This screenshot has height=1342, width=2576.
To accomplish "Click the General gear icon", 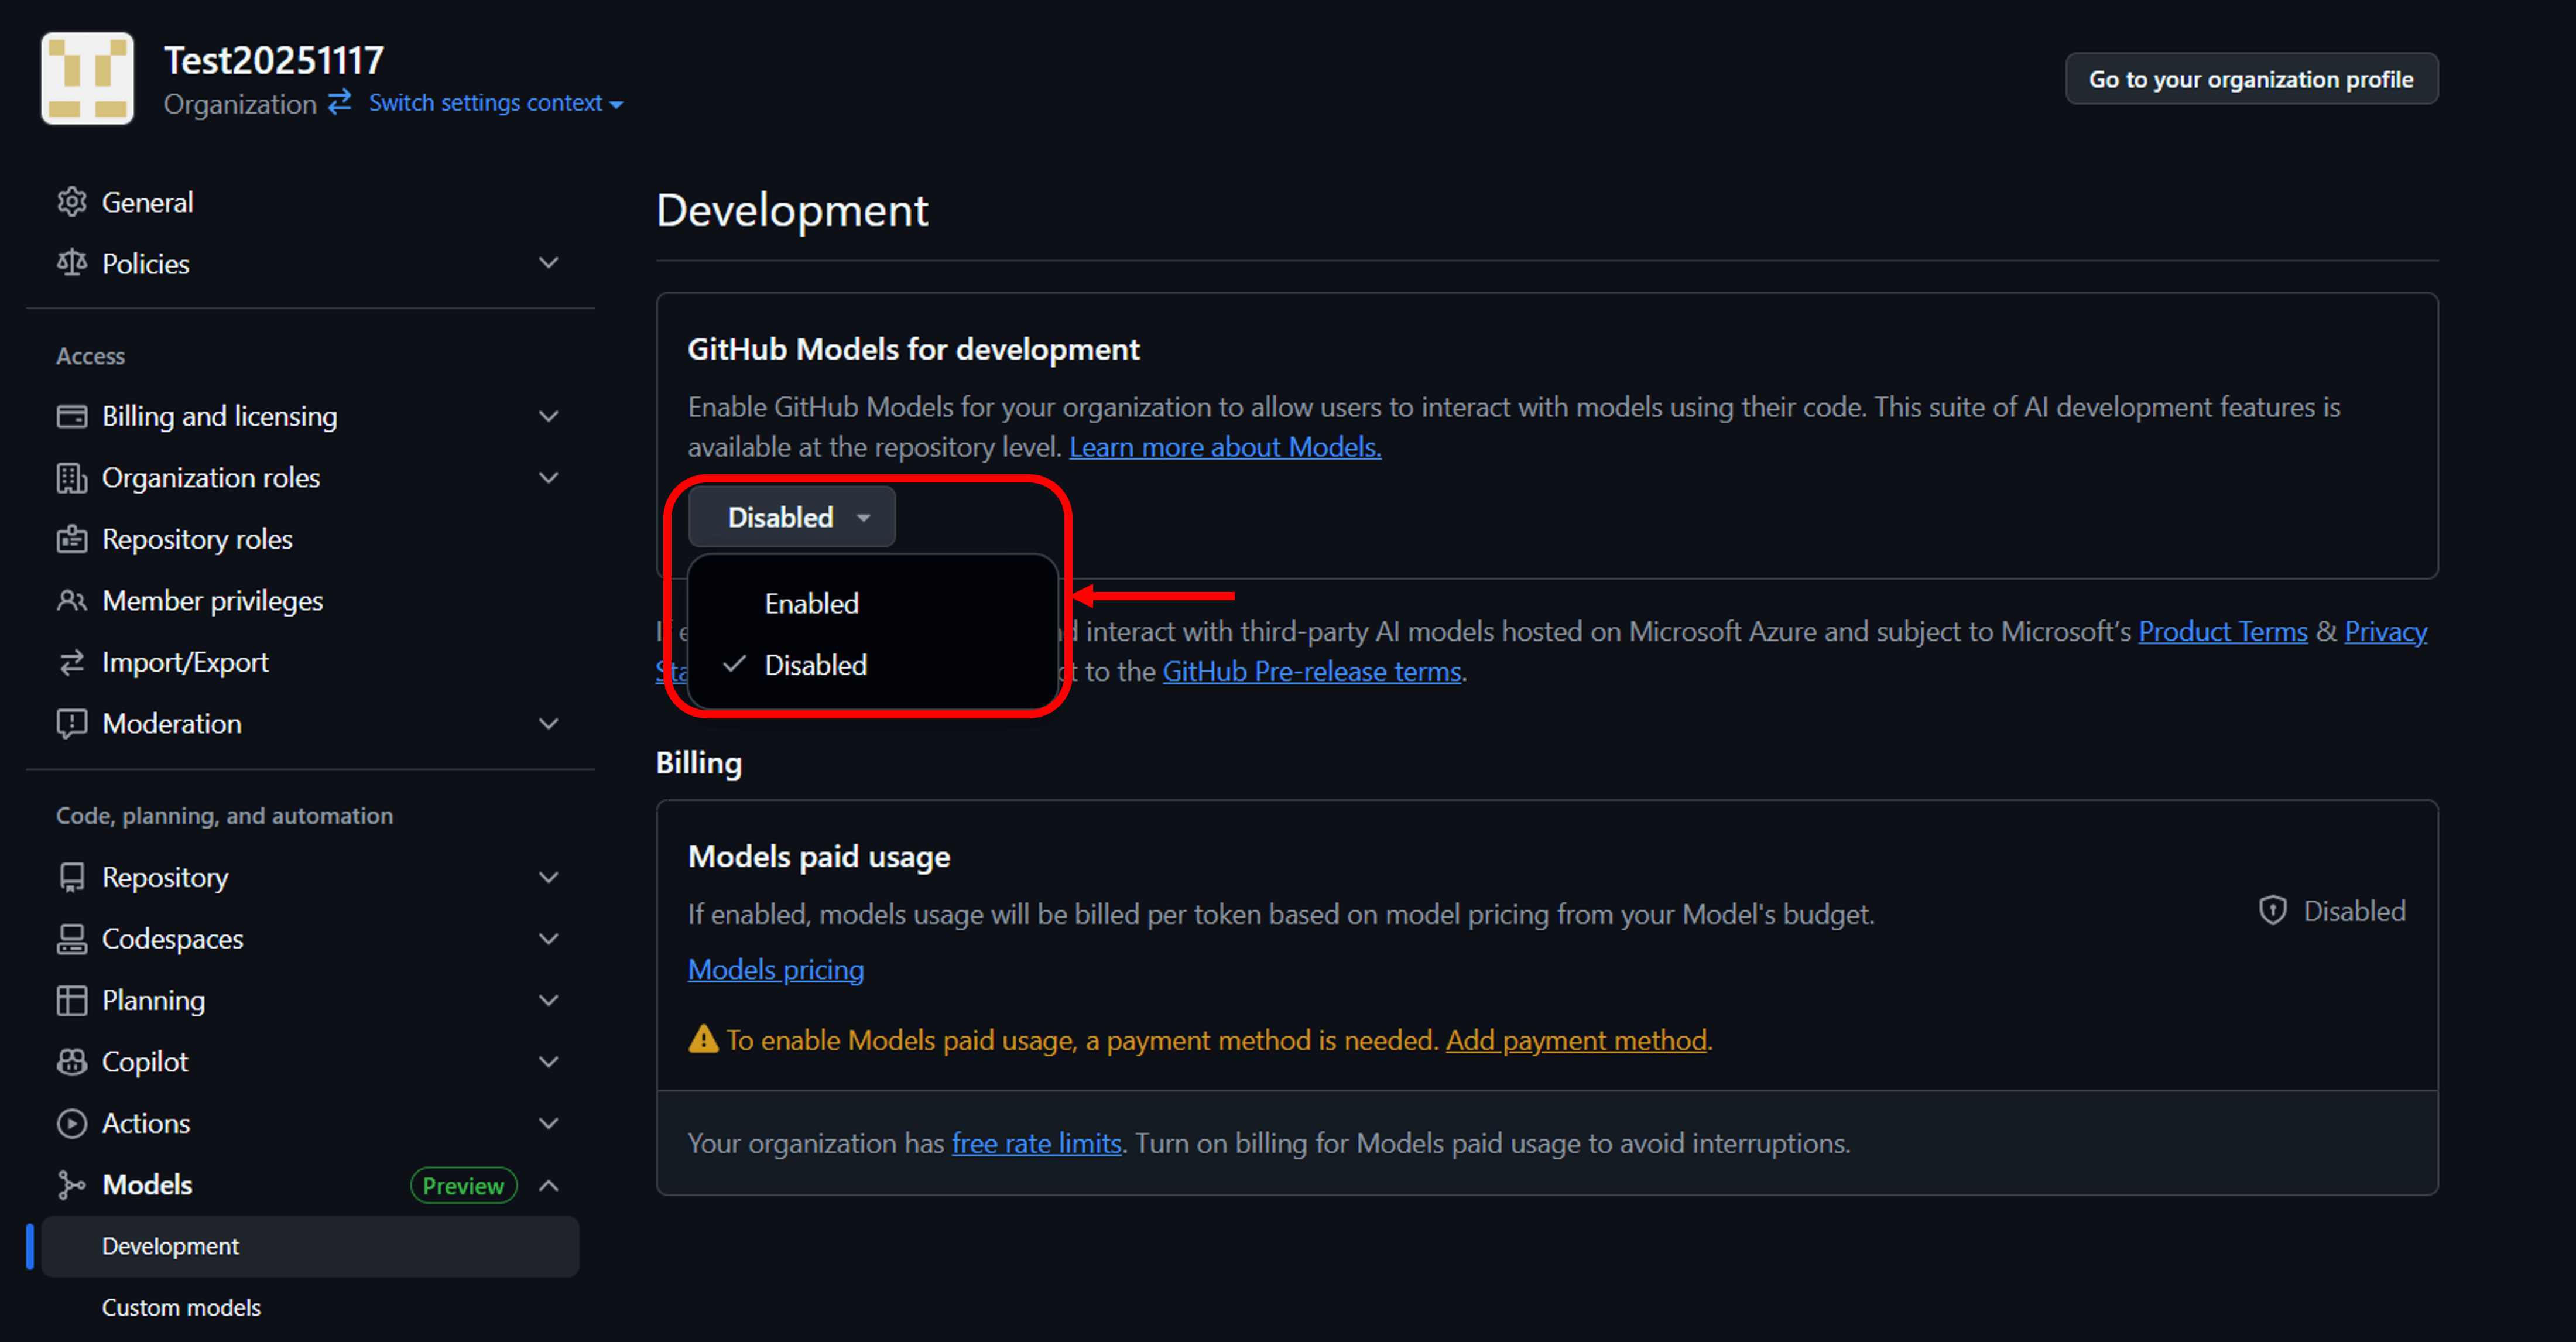I will click(71, 202).
